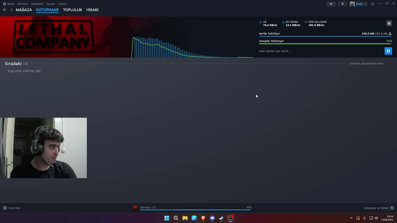Click the Lethal Company banner

(x=53, y=37)
